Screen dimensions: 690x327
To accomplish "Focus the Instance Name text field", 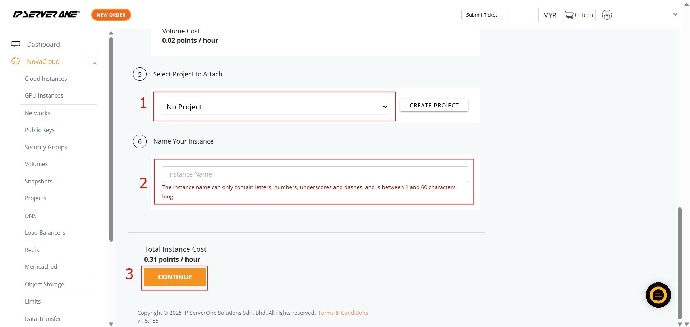I will tap(315, 174).
